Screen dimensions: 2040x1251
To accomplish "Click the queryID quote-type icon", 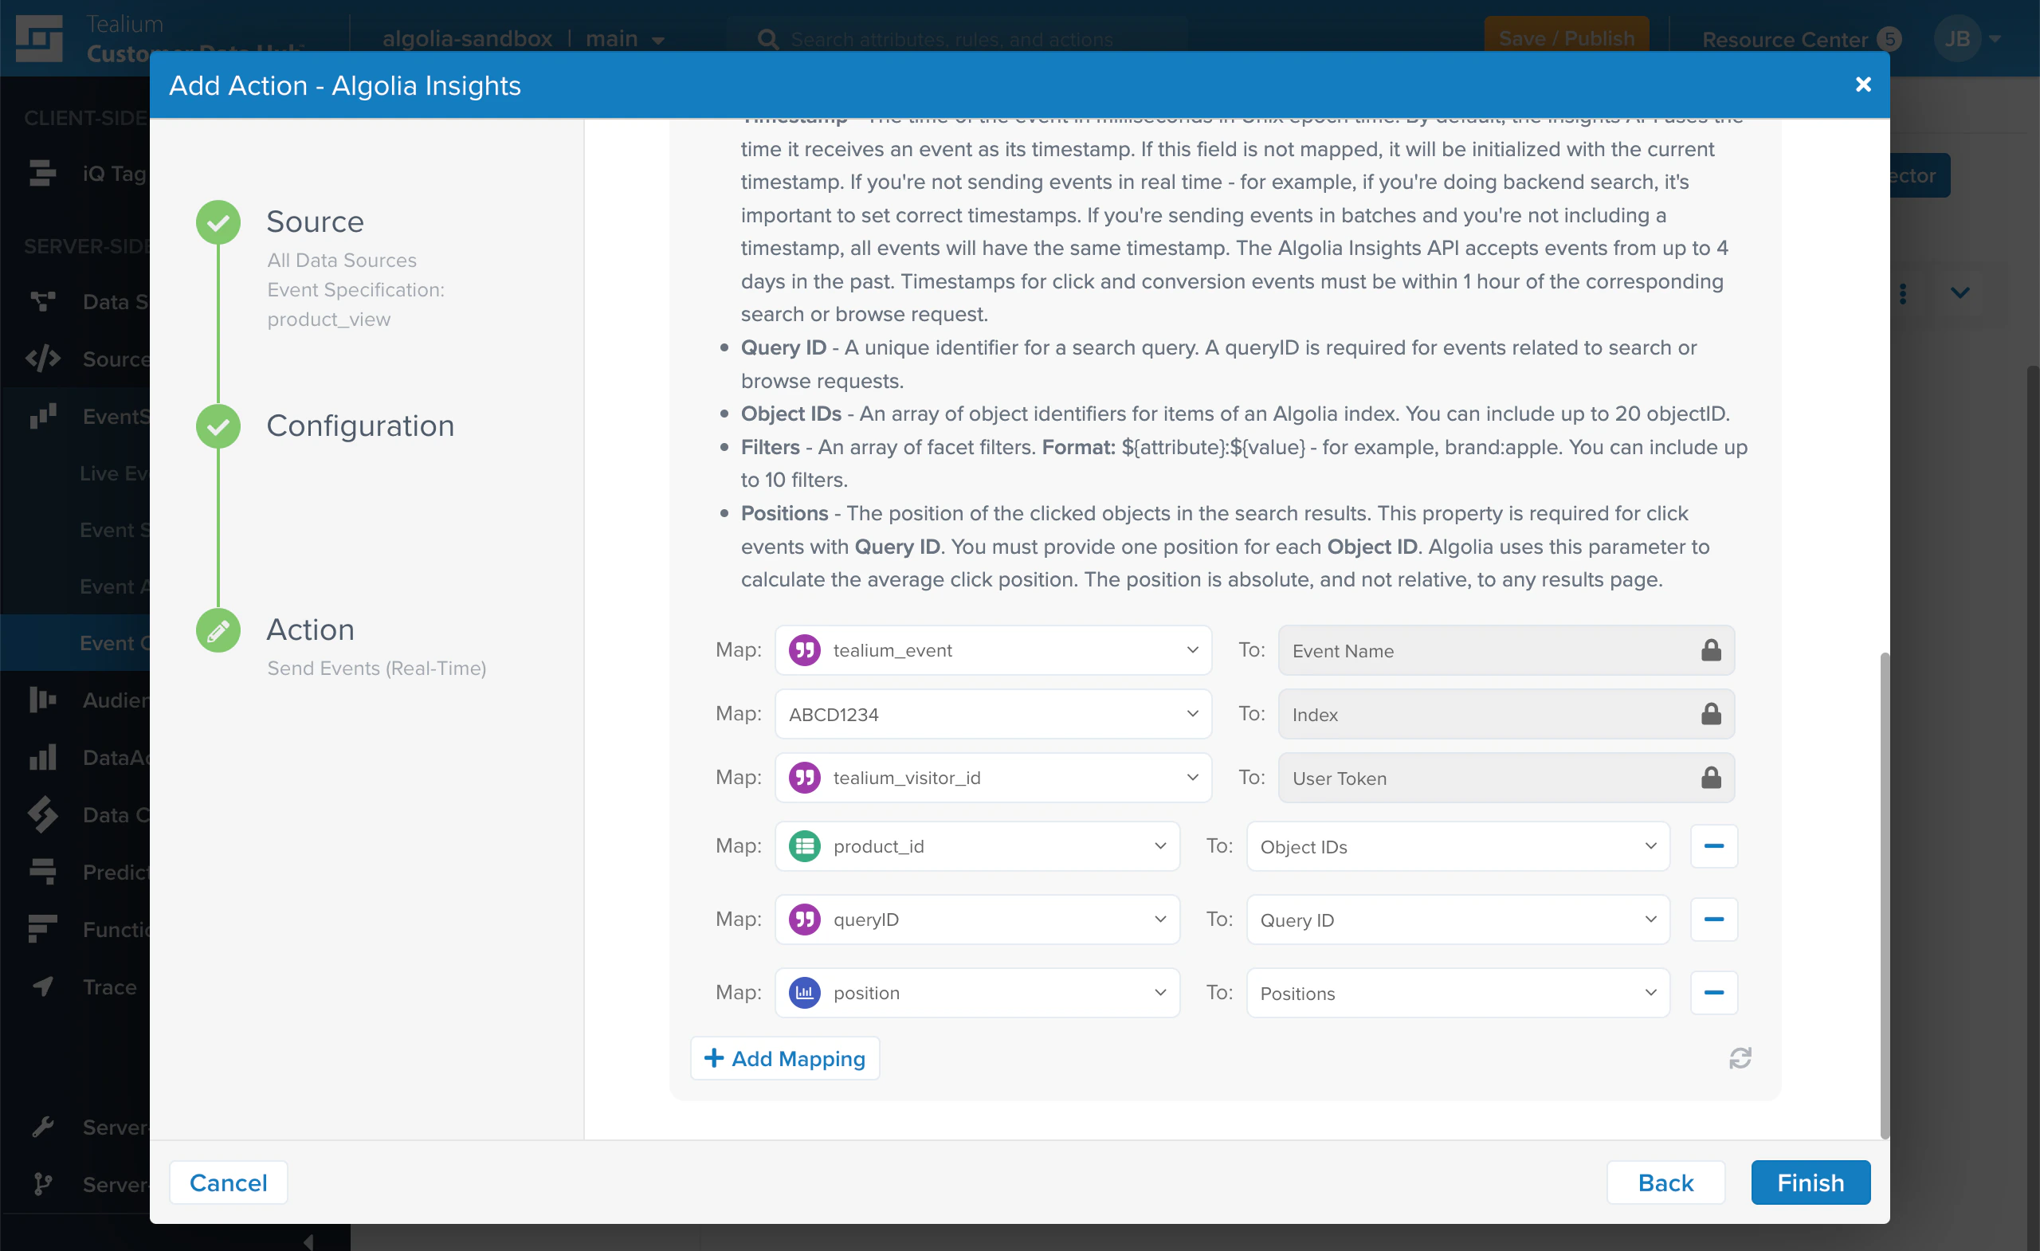I will tap(804, 919).
